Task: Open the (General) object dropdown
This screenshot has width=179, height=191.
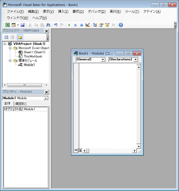Action: click(103, 60)
